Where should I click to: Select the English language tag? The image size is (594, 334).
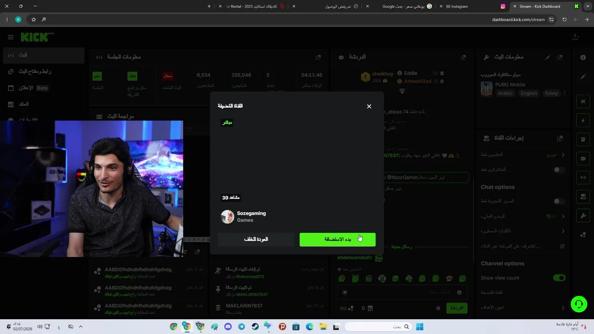click(x=529, y=93)
